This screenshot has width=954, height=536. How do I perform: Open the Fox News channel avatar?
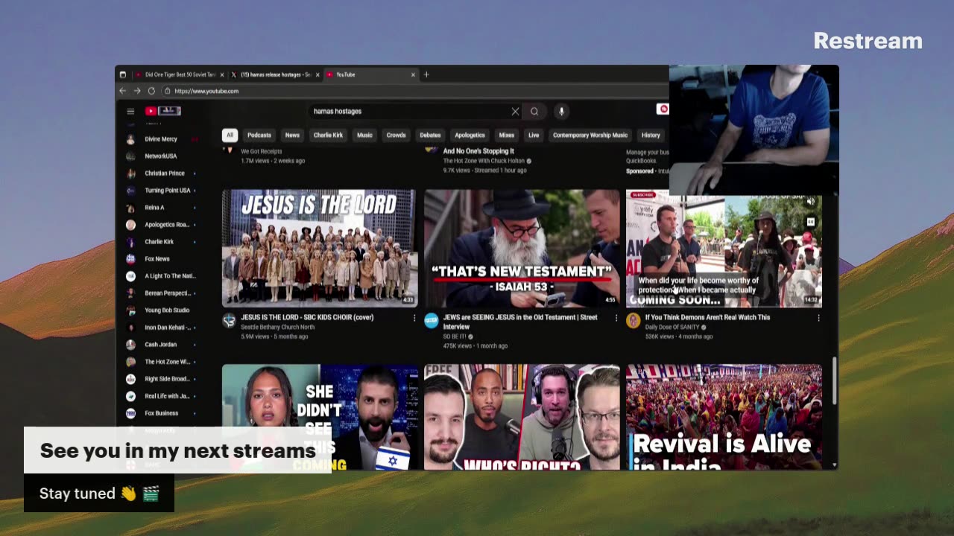click(x=130, y=259)
